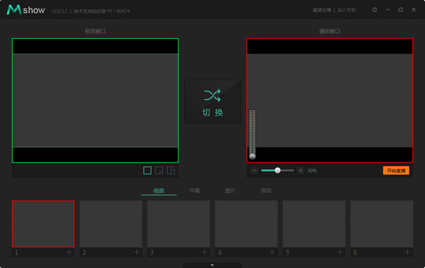425x268 pixels.
Task: Select split-screen layout icon
Action: click(171, 170)
